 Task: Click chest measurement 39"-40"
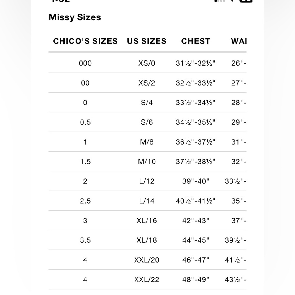(x=196, y=181)
